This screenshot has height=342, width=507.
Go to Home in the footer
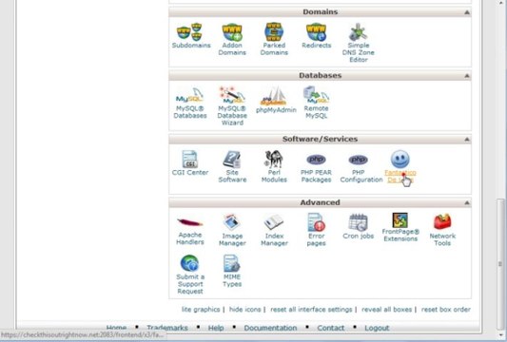116,328
